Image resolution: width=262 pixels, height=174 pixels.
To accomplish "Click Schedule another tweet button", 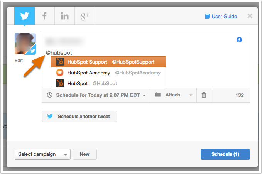I will point(79,117).
